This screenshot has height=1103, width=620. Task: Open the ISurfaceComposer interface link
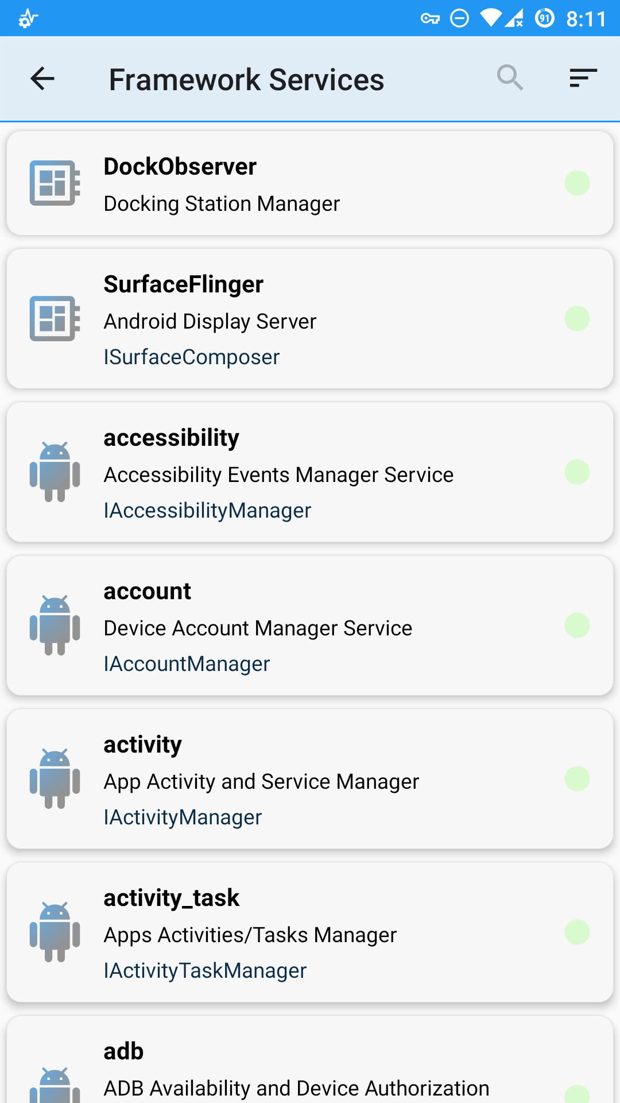click(192, 357)
